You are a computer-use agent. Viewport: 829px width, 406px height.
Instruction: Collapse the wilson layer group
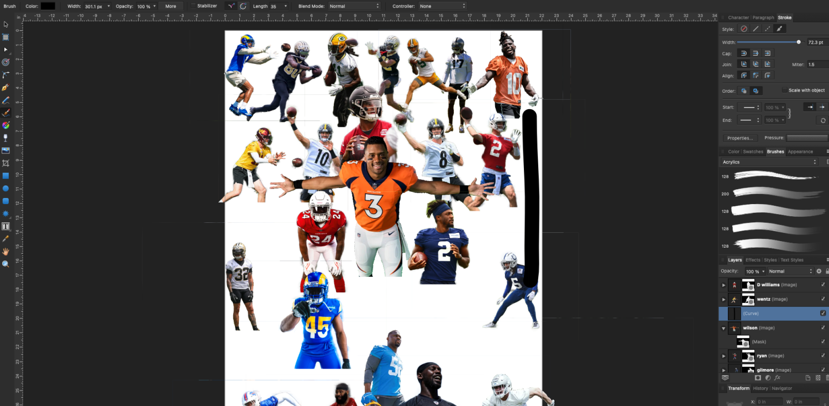click(x=723, y=327)
